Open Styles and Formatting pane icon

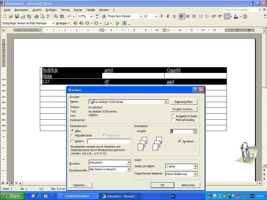pos(104,16)
